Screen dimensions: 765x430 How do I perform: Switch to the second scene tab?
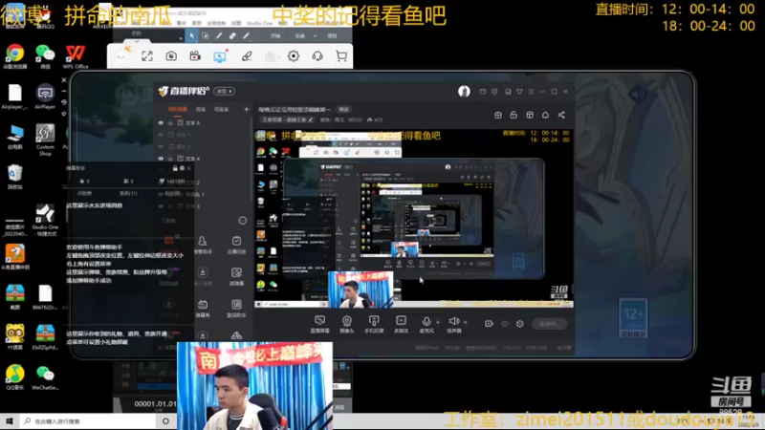(201, 109)
